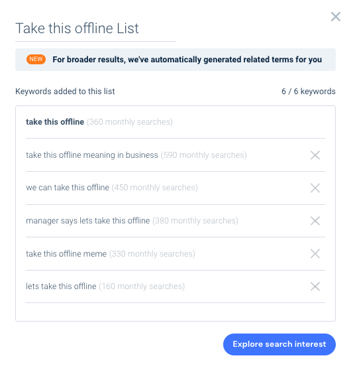Viewport: 353px width, 372px height.
Task: Close the Take this offline List dialog
Action: point(336,17)
